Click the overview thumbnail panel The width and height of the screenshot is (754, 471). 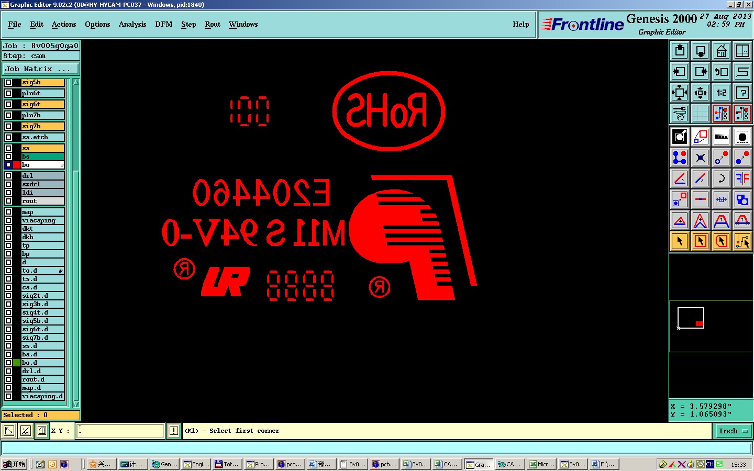click(711, 327)
